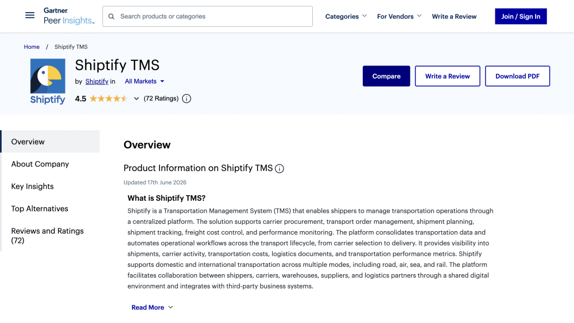574x323 pixels.
Task: Click the info icon next to Product Information
Action: (280, 169)
